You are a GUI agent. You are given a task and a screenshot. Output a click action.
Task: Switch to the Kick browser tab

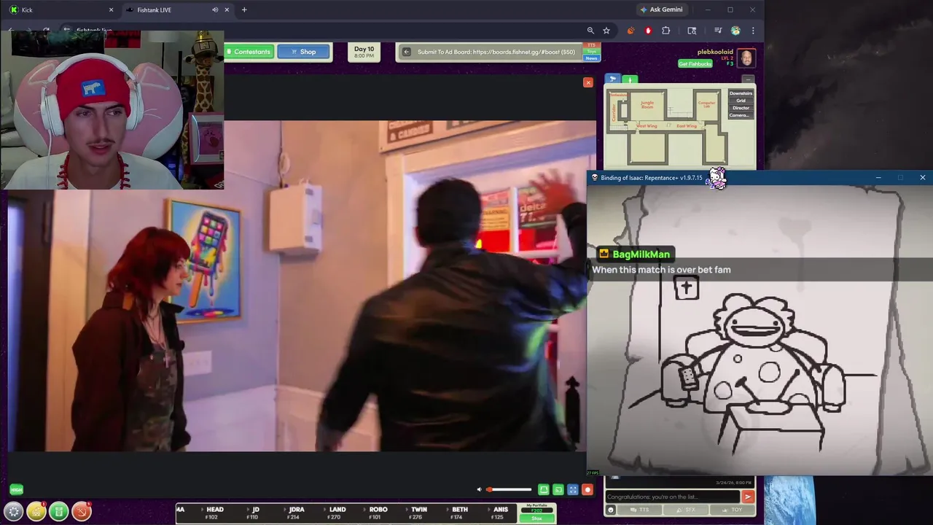(x=60, y=9)
